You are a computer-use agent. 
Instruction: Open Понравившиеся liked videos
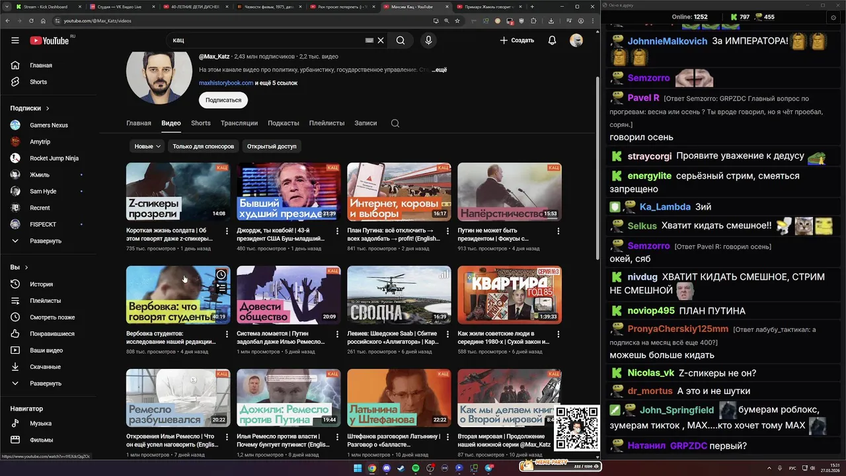(53, 334)
